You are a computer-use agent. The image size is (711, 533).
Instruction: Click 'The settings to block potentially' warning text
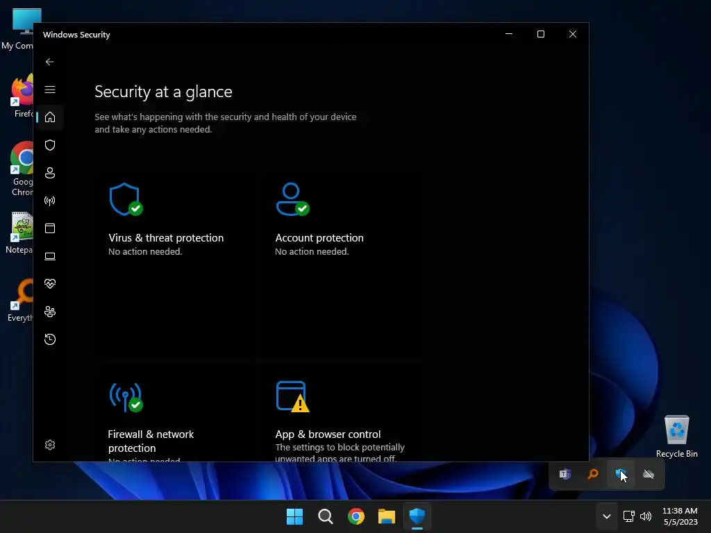pos(340,448)
